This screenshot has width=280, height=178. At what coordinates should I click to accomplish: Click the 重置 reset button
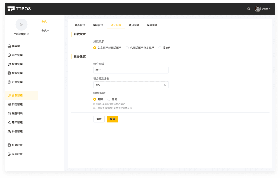99,119
